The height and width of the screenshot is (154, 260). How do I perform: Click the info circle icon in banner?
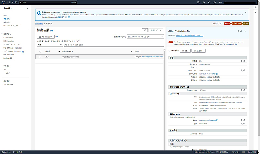(x=39, y=13)
